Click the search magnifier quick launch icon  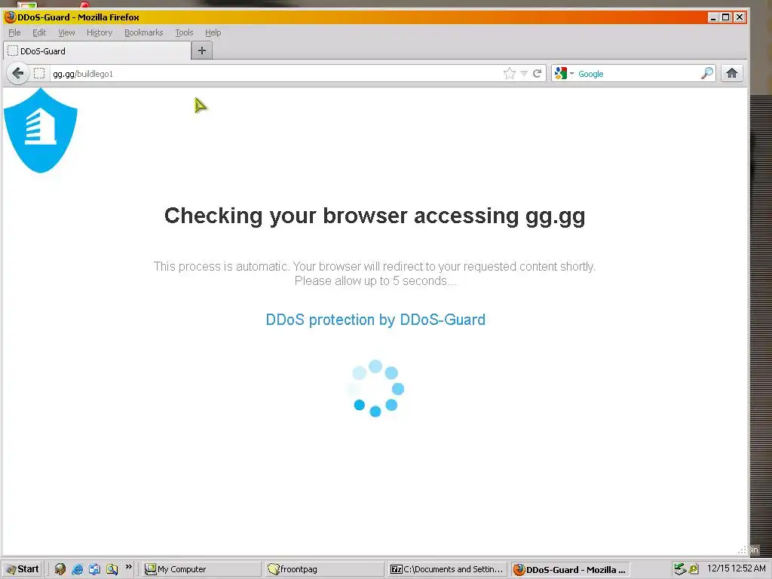pos(112,569)
